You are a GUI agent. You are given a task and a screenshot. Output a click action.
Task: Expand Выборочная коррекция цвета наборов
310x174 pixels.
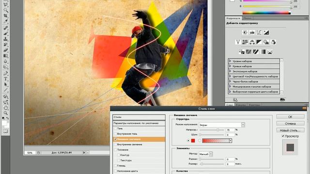pyautogui.click(x=230, y=91)
